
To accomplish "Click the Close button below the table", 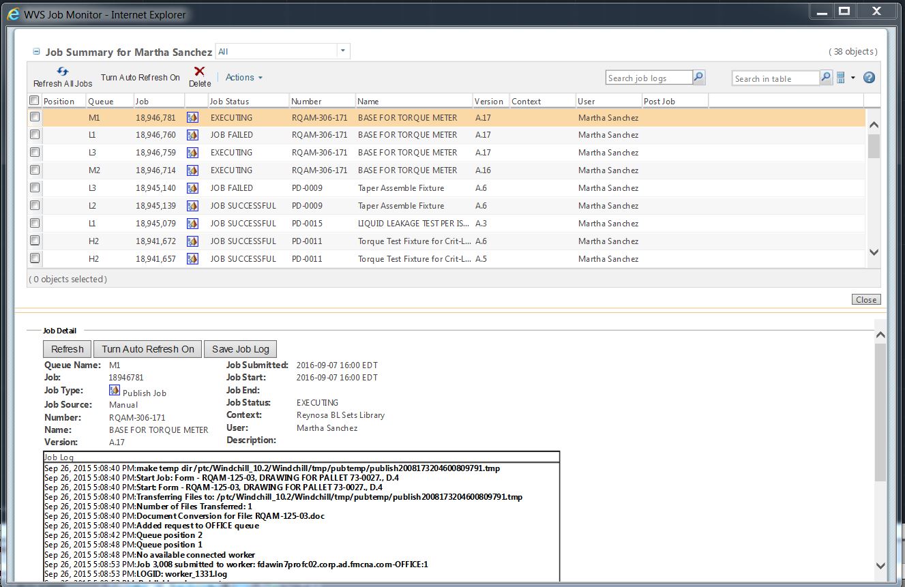I will pyautogui.click(x=866, y=300).
